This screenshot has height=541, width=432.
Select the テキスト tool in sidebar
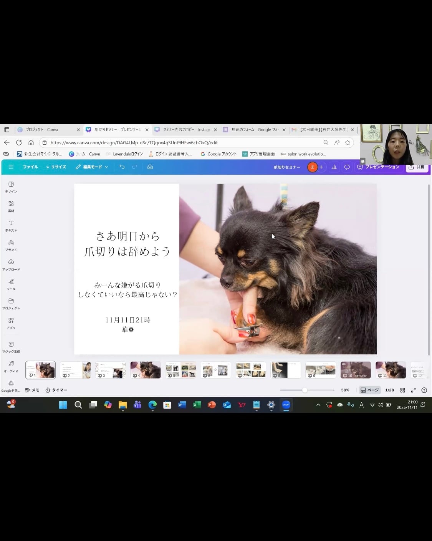click(x=11, y=226)
